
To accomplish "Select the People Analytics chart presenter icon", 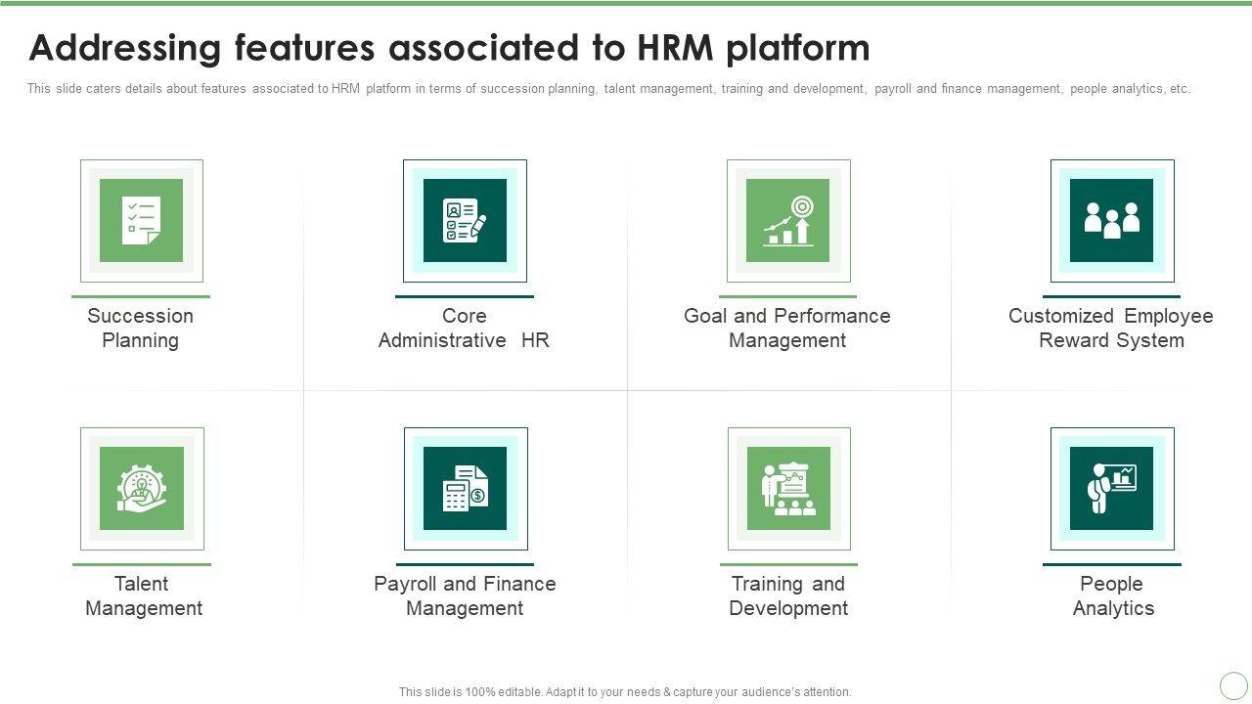I will (1112, 489).
